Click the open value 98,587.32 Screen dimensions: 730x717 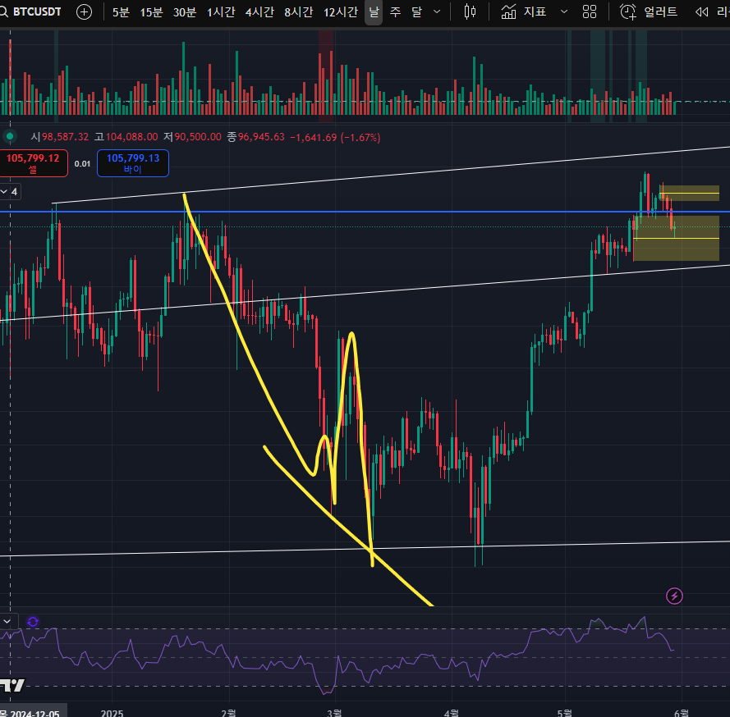(65, 137)
